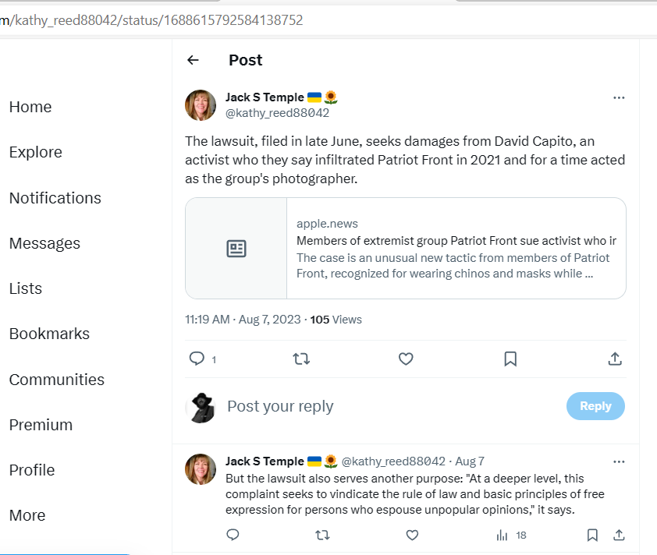Click the back arrow beside Post
The width and height of the screenshot is (657, 555).
[194, 60]
